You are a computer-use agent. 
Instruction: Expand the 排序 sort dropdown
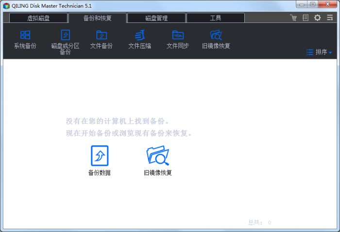click(x=319, y=52)
